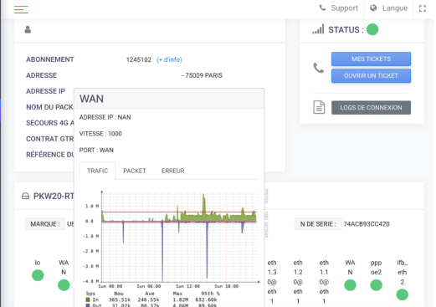Click the eth1.20@eth1 interface label

tap(298, 282)
